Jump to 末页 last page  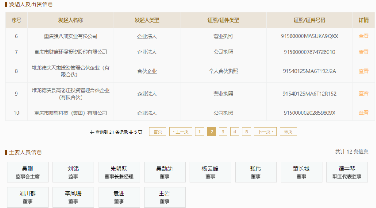(x=288, y=131)
